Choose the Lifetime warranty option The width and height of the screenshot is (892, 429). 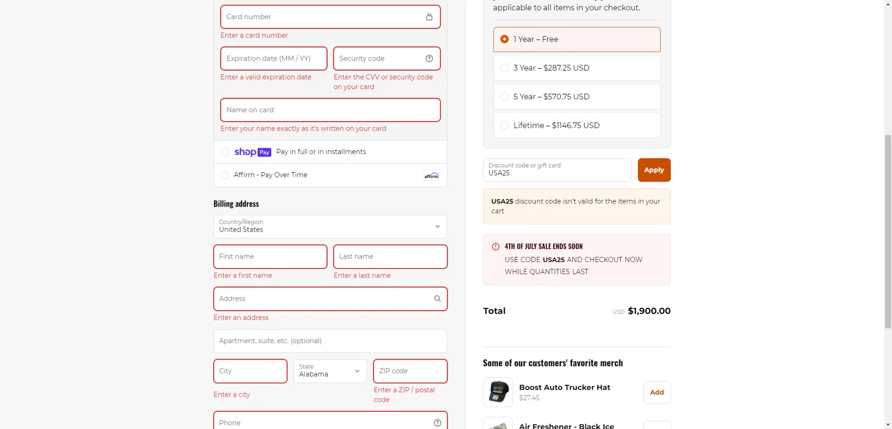(504, 125)
